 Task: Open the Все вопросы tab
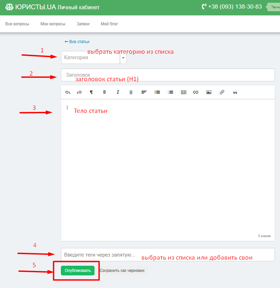[x=17, y=24]
